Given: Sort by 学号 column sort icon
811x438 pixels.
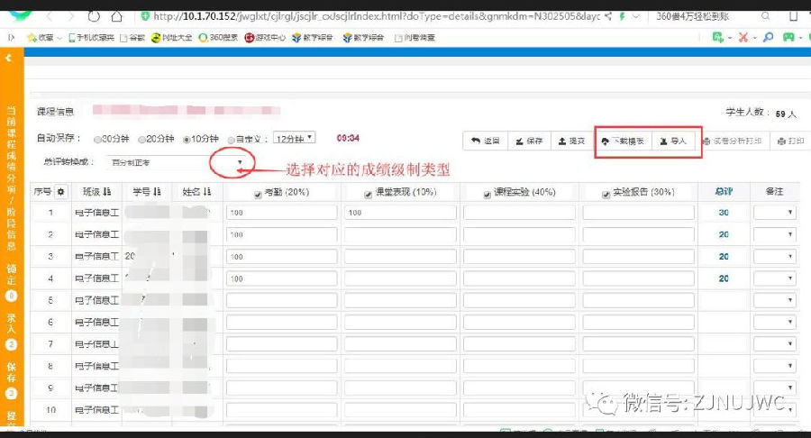Looking at the screenshot, I should [x=157, y=192].
